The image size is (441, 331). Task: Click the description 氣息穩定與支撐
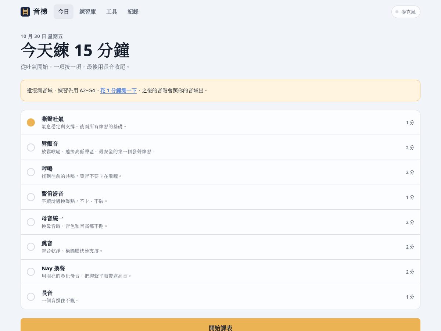point(58,127)
